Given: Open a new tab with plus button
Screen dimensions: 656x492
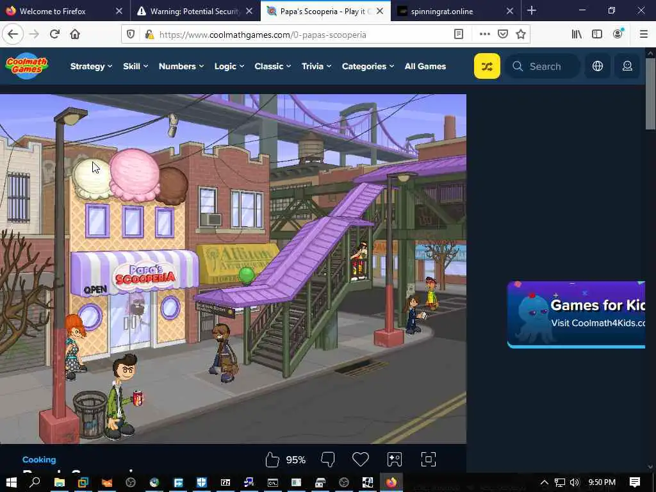Looking at the screenshot, I should click(531, 11).
